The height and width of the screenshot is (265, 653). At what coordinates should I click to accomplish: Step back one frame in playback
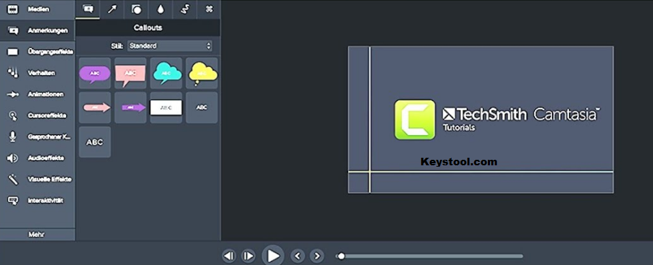[229, 256]
